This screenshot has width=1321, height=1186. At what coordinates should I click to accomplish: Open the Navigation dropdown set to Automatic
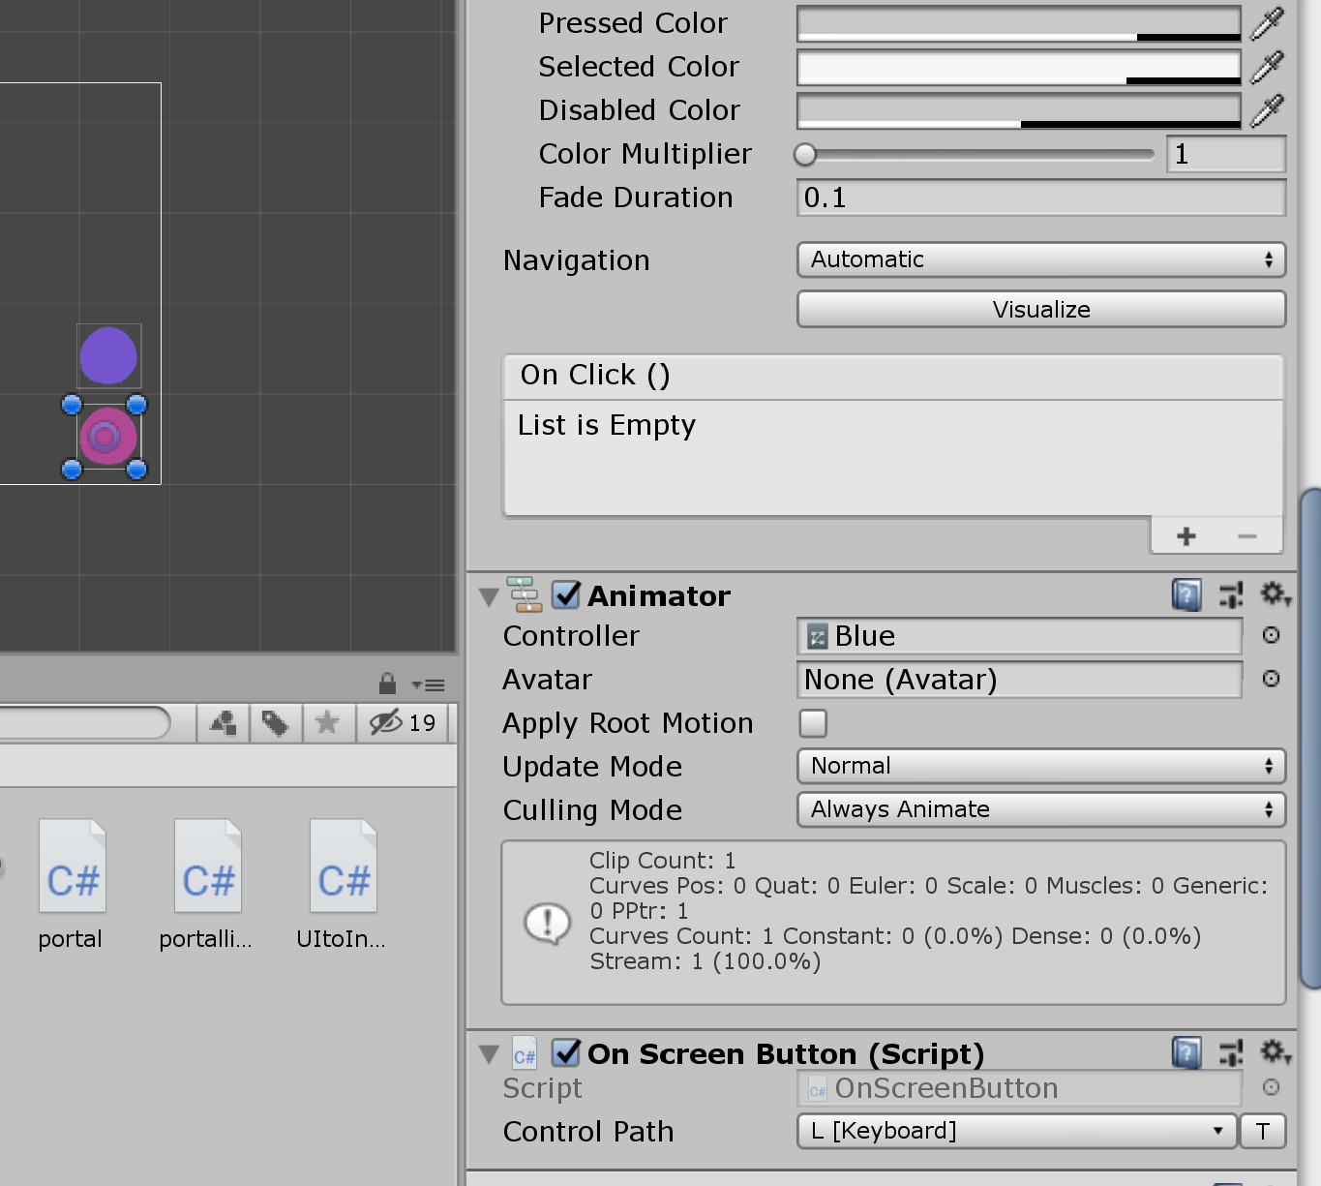point(1041,259)
